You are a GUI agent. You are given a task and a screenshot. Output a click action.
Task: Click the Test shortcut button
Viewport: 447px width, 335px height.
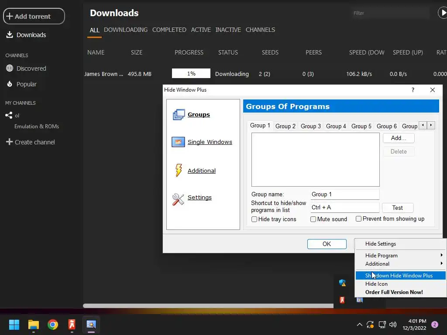(x=397, y=208)
